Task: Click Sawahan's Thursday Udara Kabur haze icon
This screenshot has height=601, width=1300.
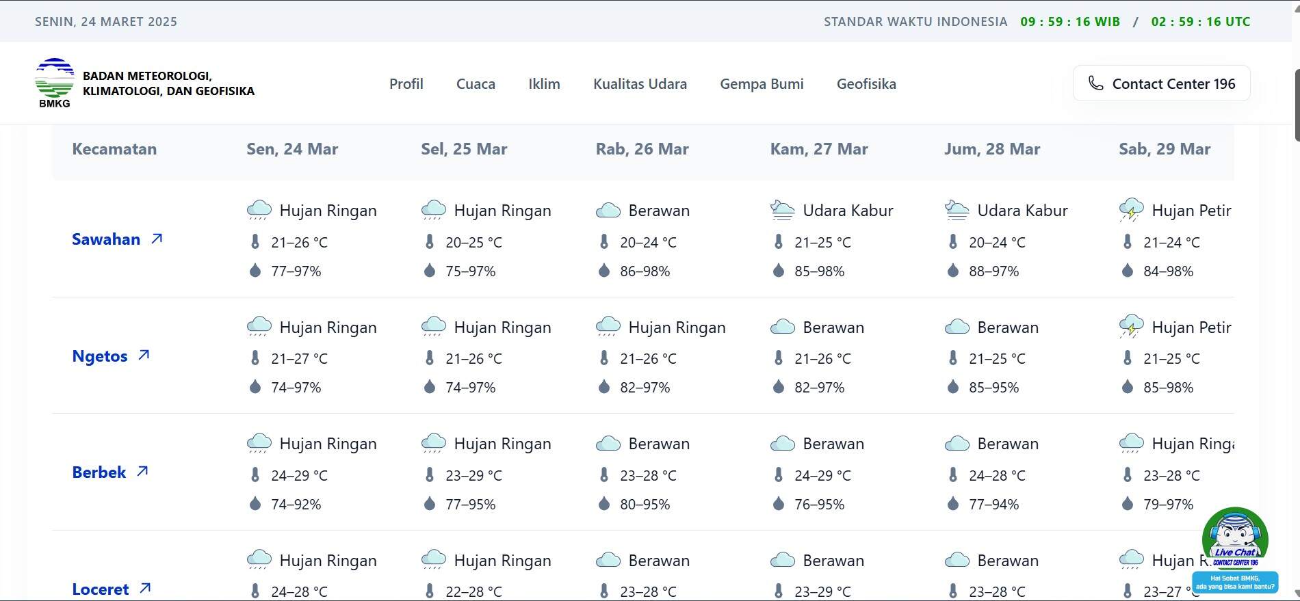Action: [x=782, y=211]
